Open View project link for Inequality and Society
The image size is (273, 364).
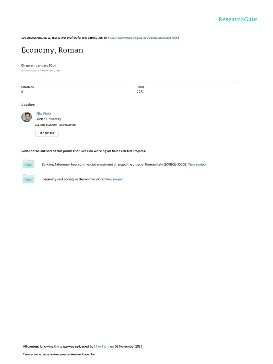click(x=114, y=179)
